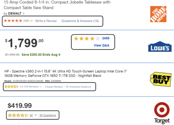174x125 pixels.
Task: Click the 4.4 star rating on HP Spectre
Action: pos(12,87)
